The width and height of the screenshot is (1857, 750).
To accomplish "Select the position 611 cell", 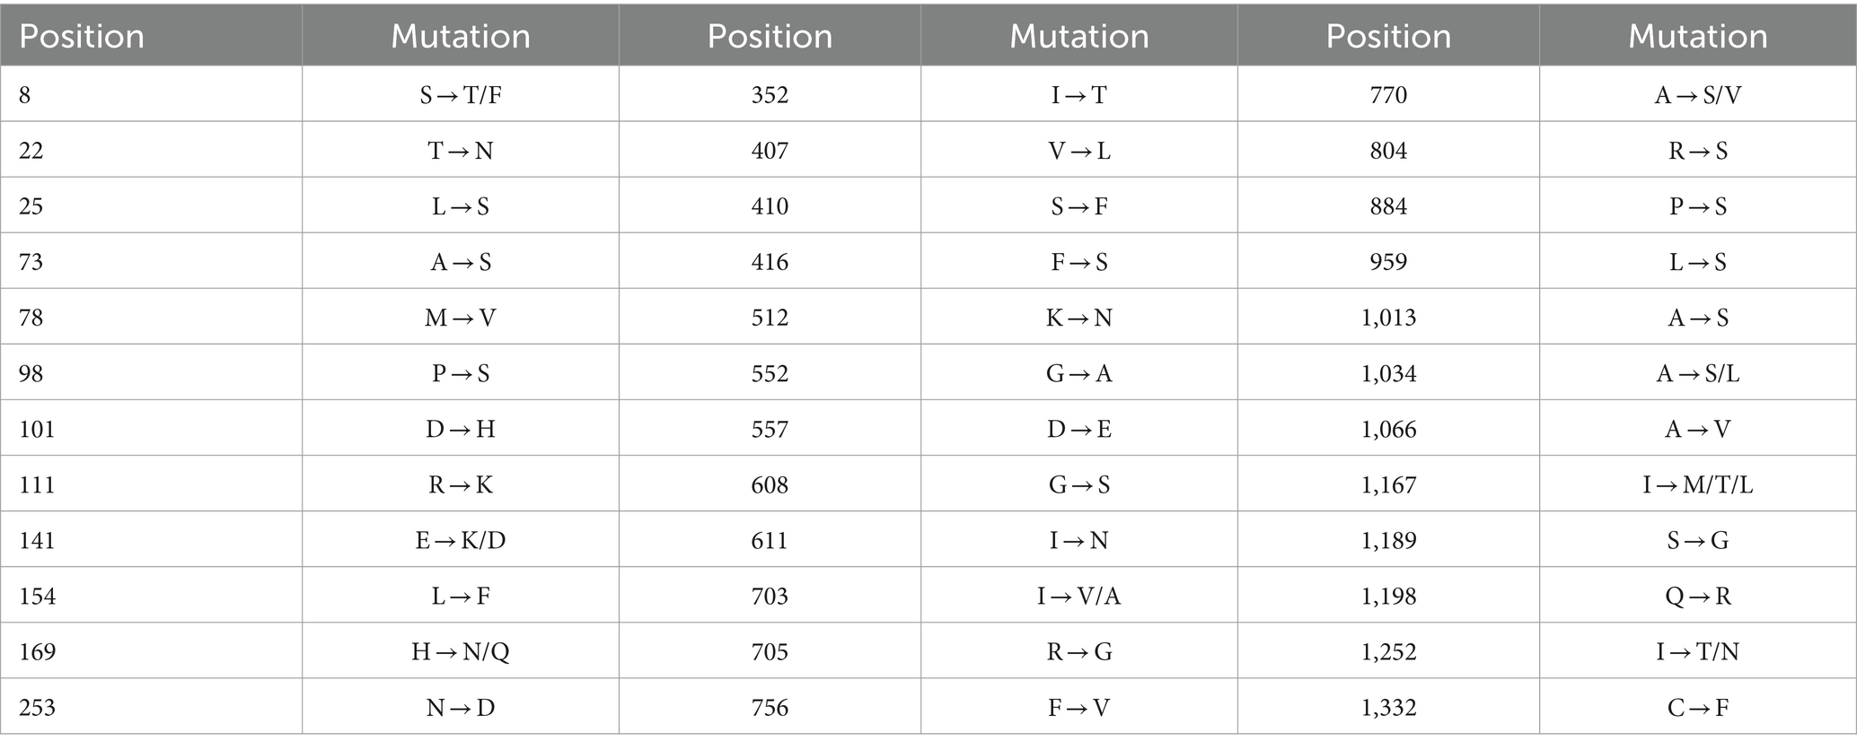I will (x=770, y=540).
